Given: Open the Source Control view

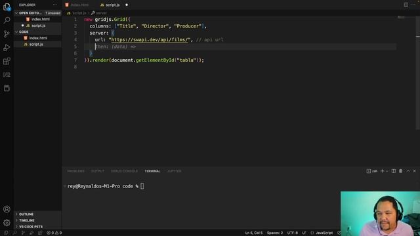Looking at the screenshot, I should (7, 33).
